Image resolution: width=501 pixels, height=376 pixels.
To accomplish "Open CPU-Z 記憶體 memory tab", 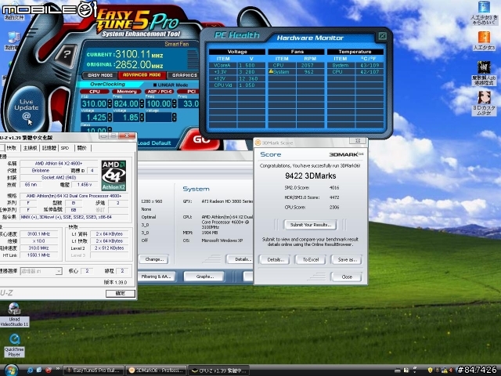I will (49, 148).
